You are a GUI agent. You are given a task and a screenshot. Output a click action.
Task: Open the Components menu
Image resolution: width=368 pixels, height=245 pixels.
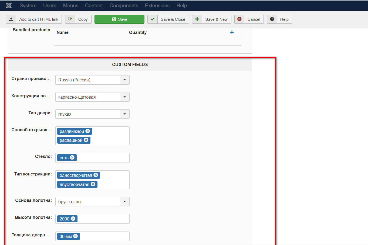pos(124,5)
